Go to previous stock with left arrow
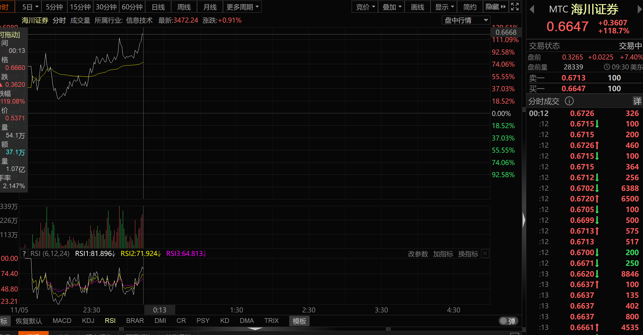 pyautogui.click(x=532, y=10)
